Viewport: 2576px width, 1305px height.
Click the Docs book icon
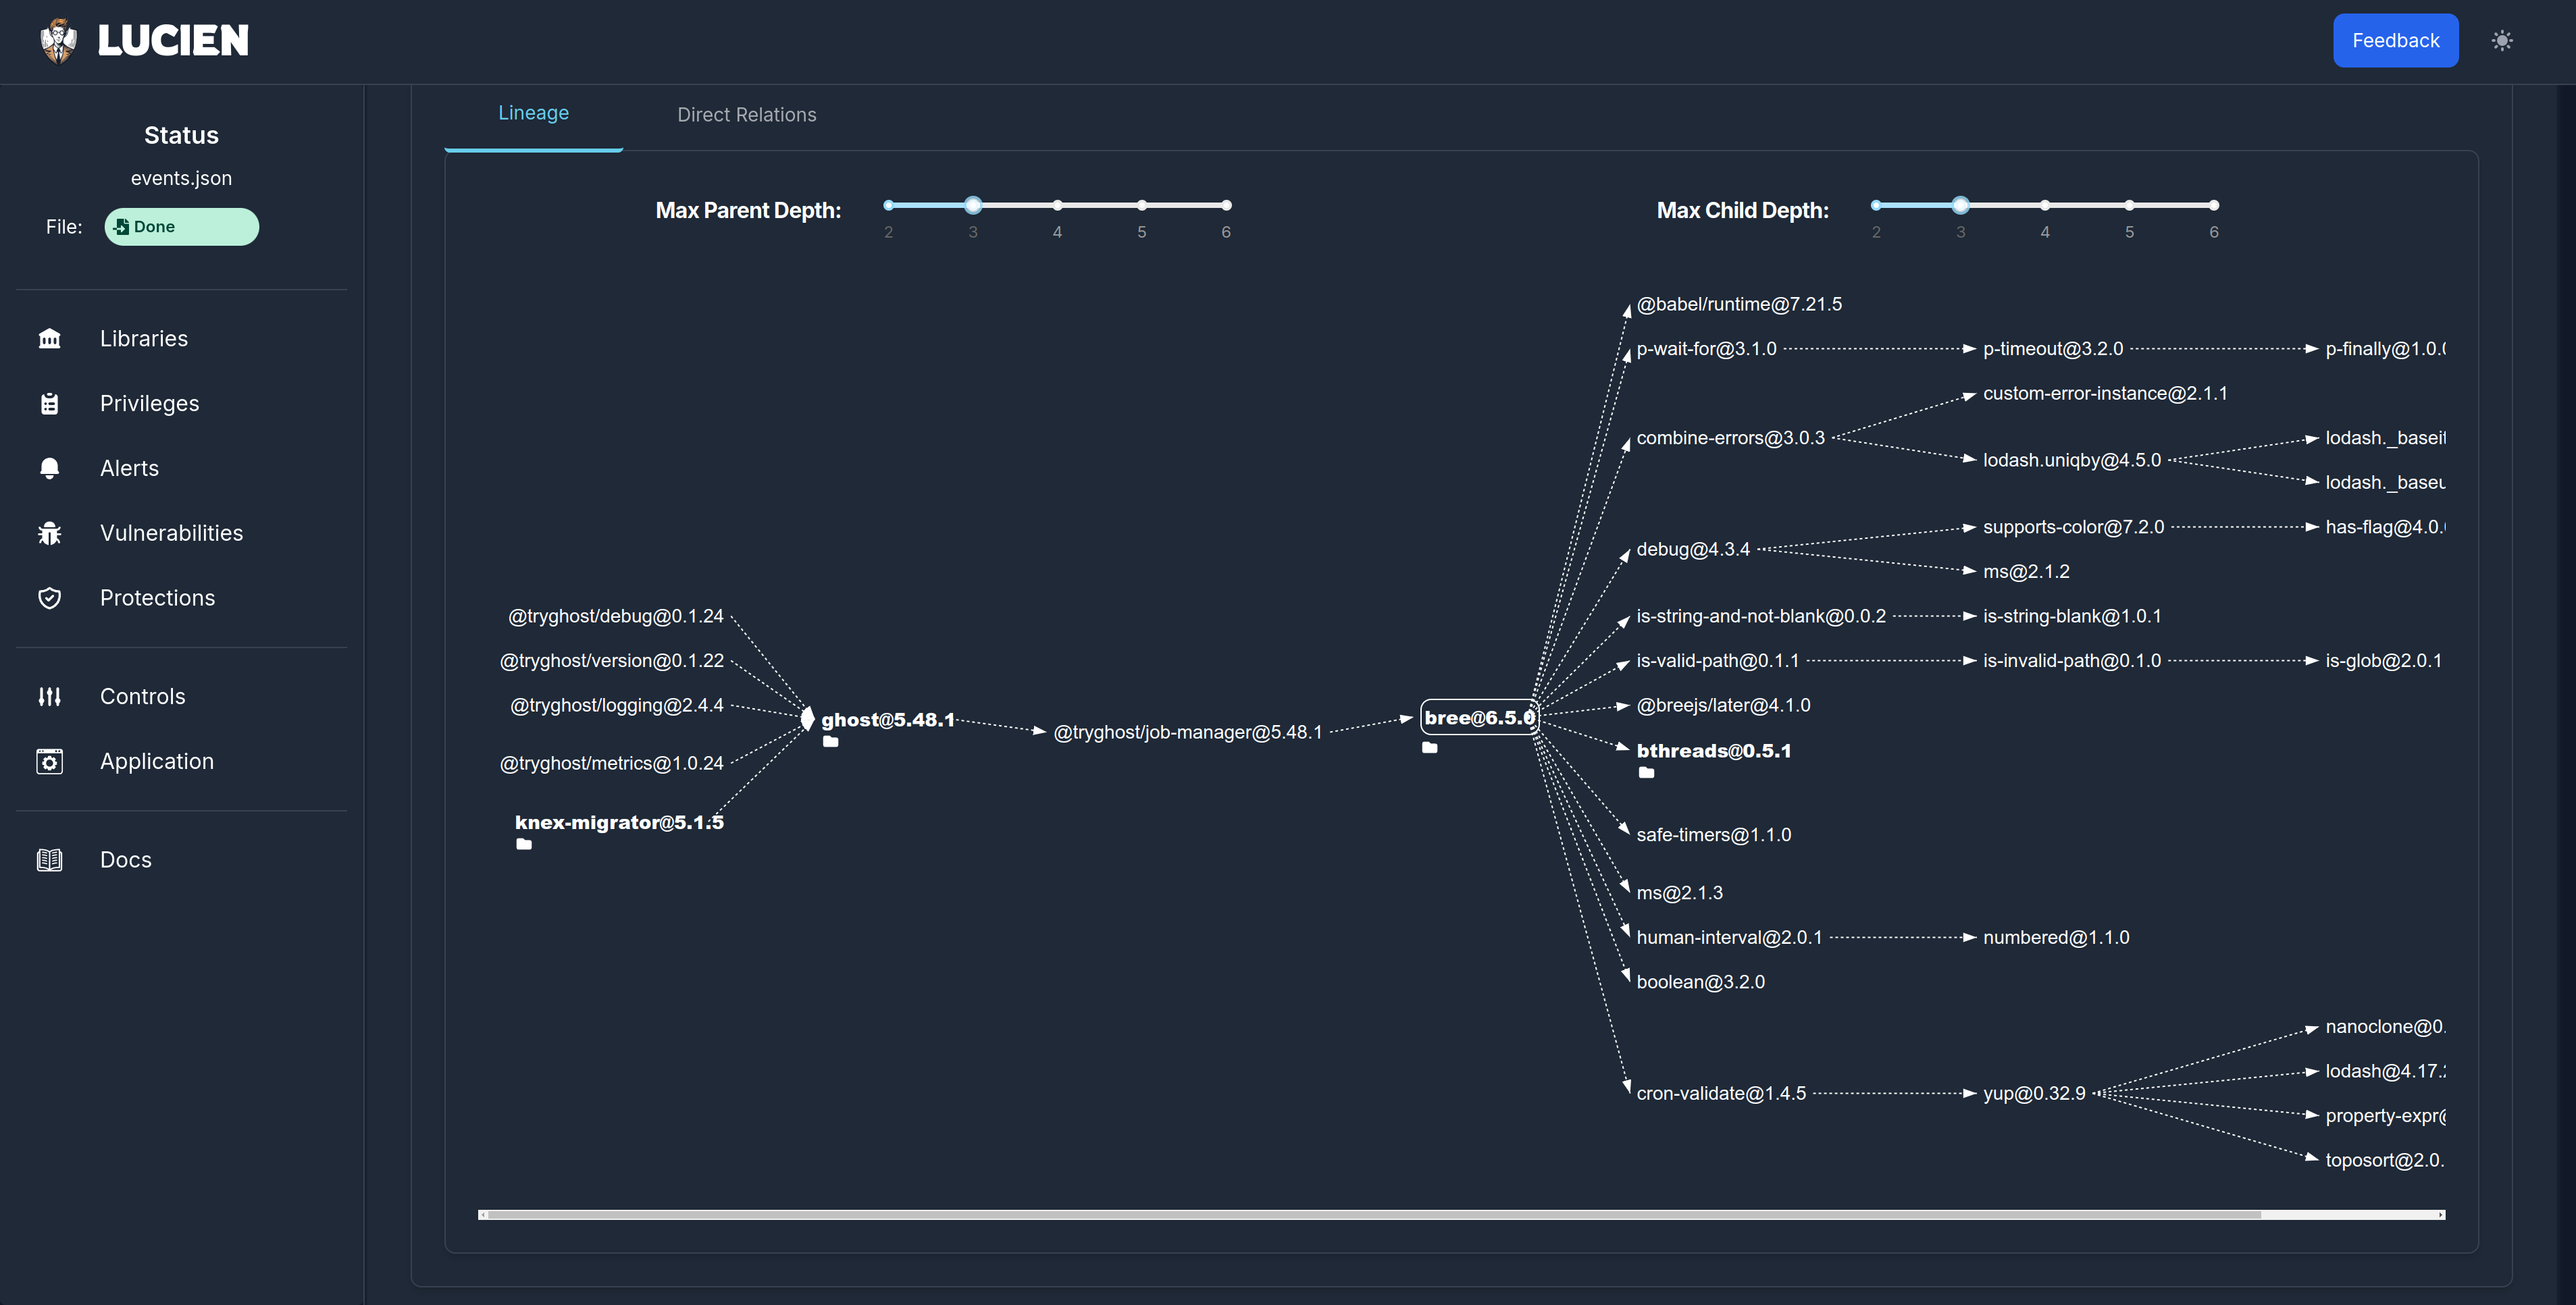(x=49, y=859)
